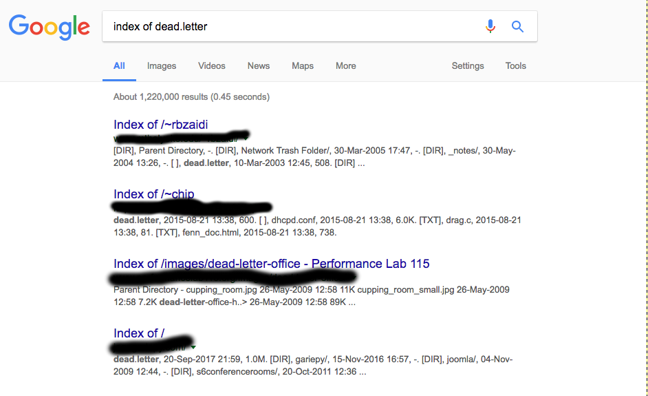Open the Settings menu

tap(468, 66)
